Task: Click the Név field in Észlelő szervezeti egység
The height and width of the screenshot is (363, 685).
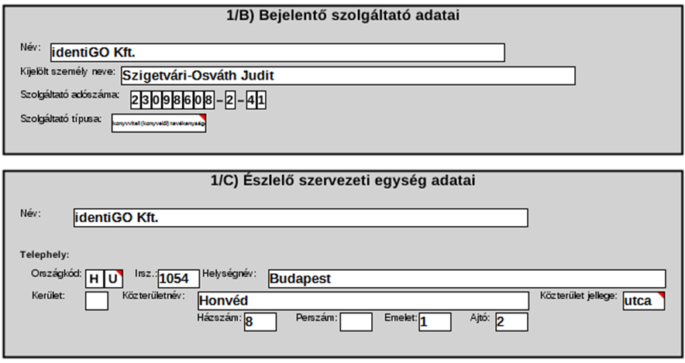Action: click(x=299, y=217)
